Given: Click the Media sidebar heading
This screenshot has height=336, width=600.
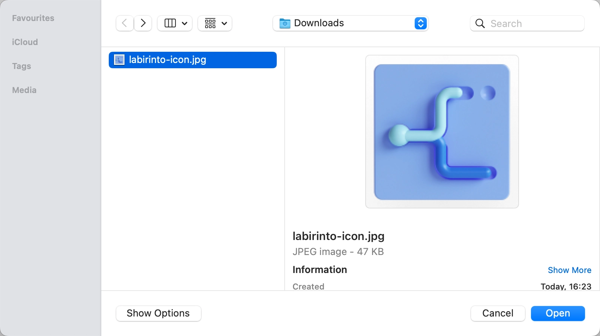Looking at the screenshot, I should [24, 90].
